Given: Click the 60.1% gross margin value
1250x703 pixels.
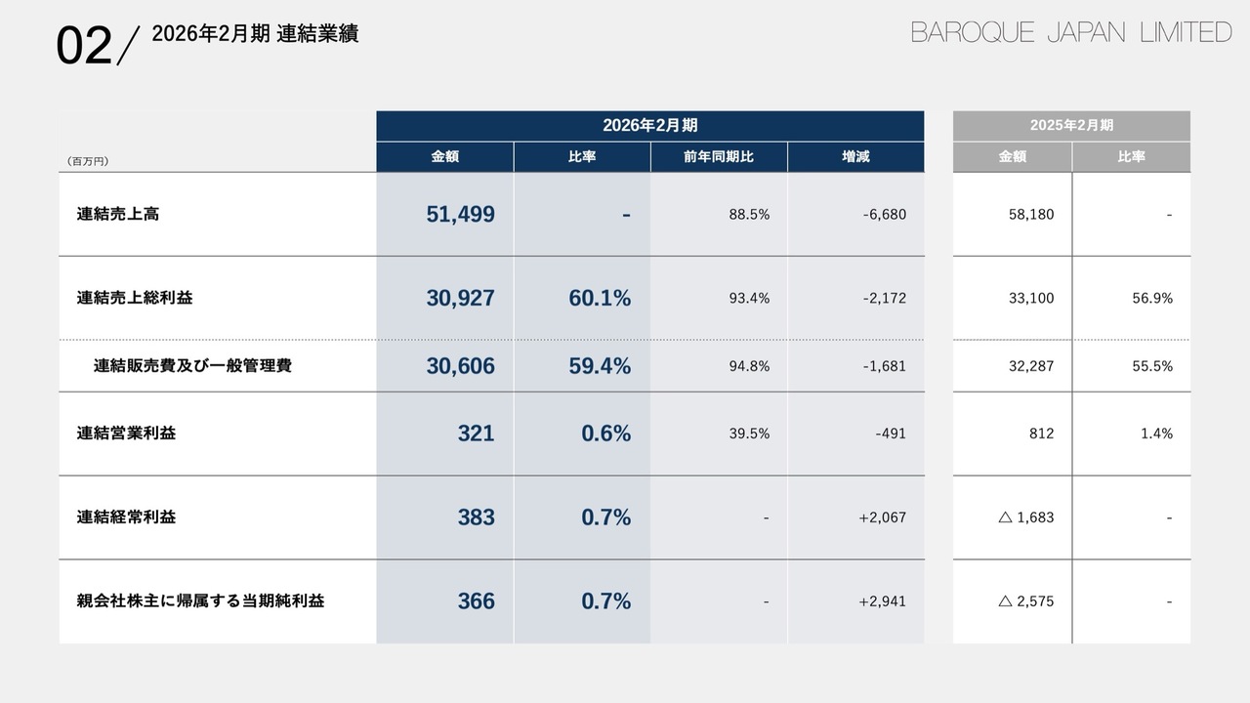Looking at the screenshot, I should click(600, 299).
